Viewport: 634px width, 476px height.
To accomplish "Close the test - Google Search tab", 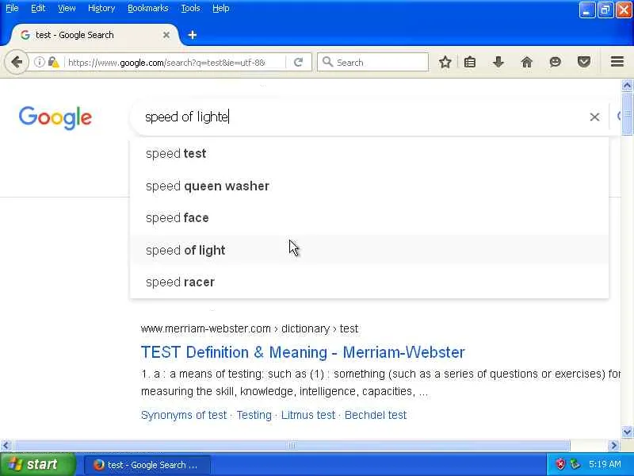I will (166, 35).
